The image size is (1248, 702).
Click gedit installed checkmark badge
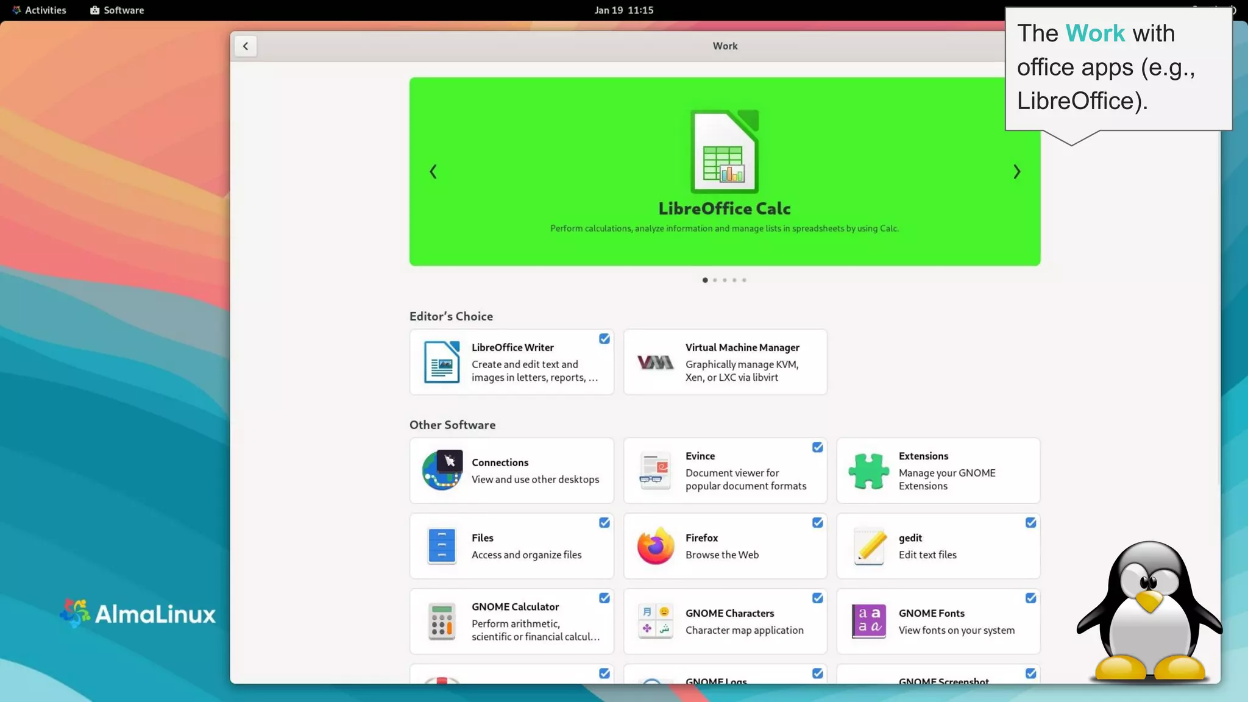1031,523
